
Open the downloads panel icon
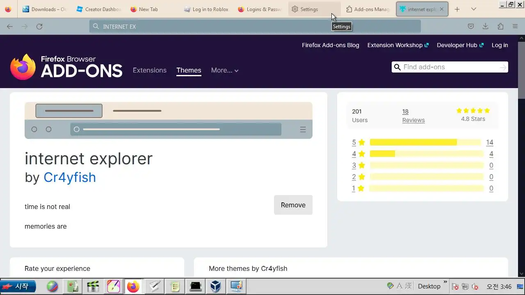[x=485, y=26]
